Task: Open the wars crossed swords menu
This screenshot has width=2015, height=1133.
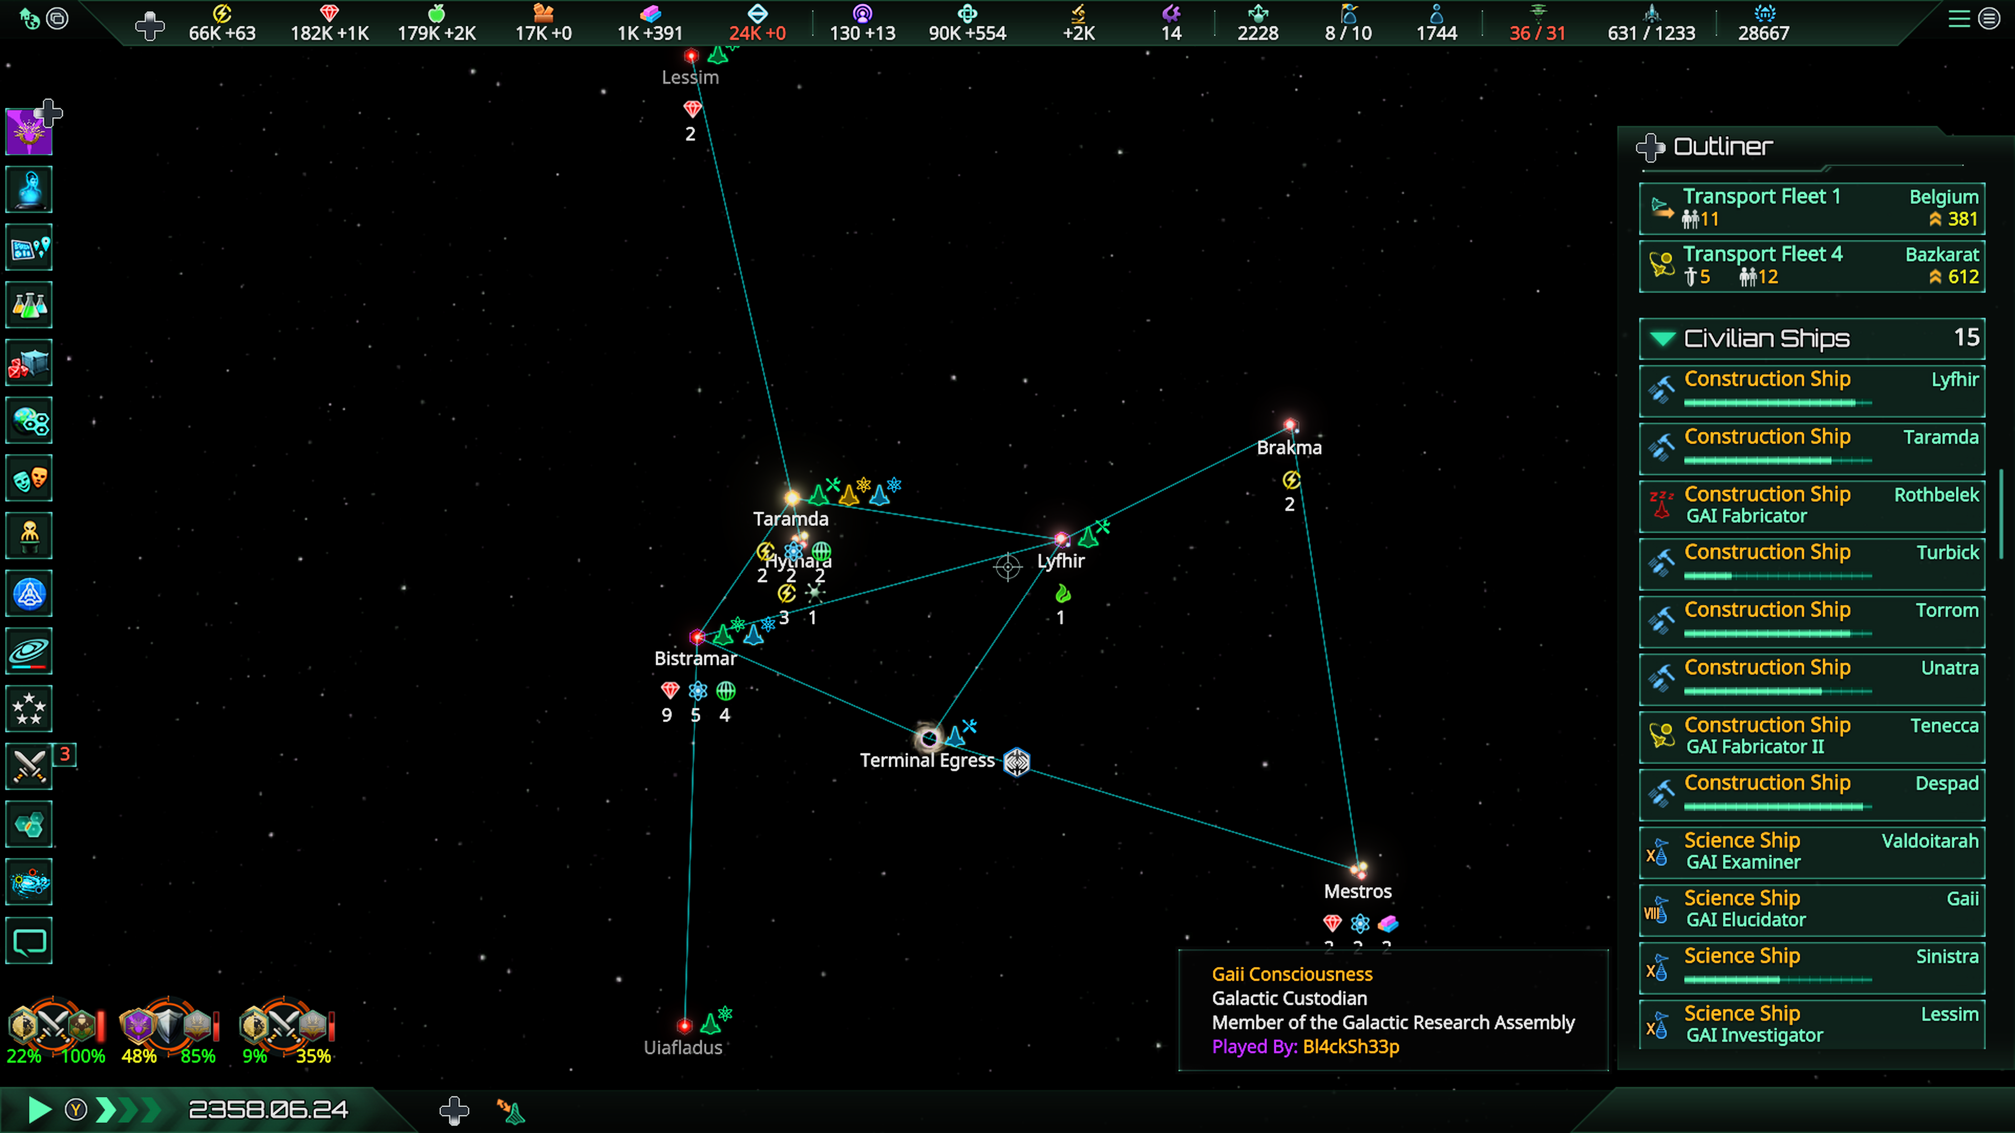Action: click(29, 767)
